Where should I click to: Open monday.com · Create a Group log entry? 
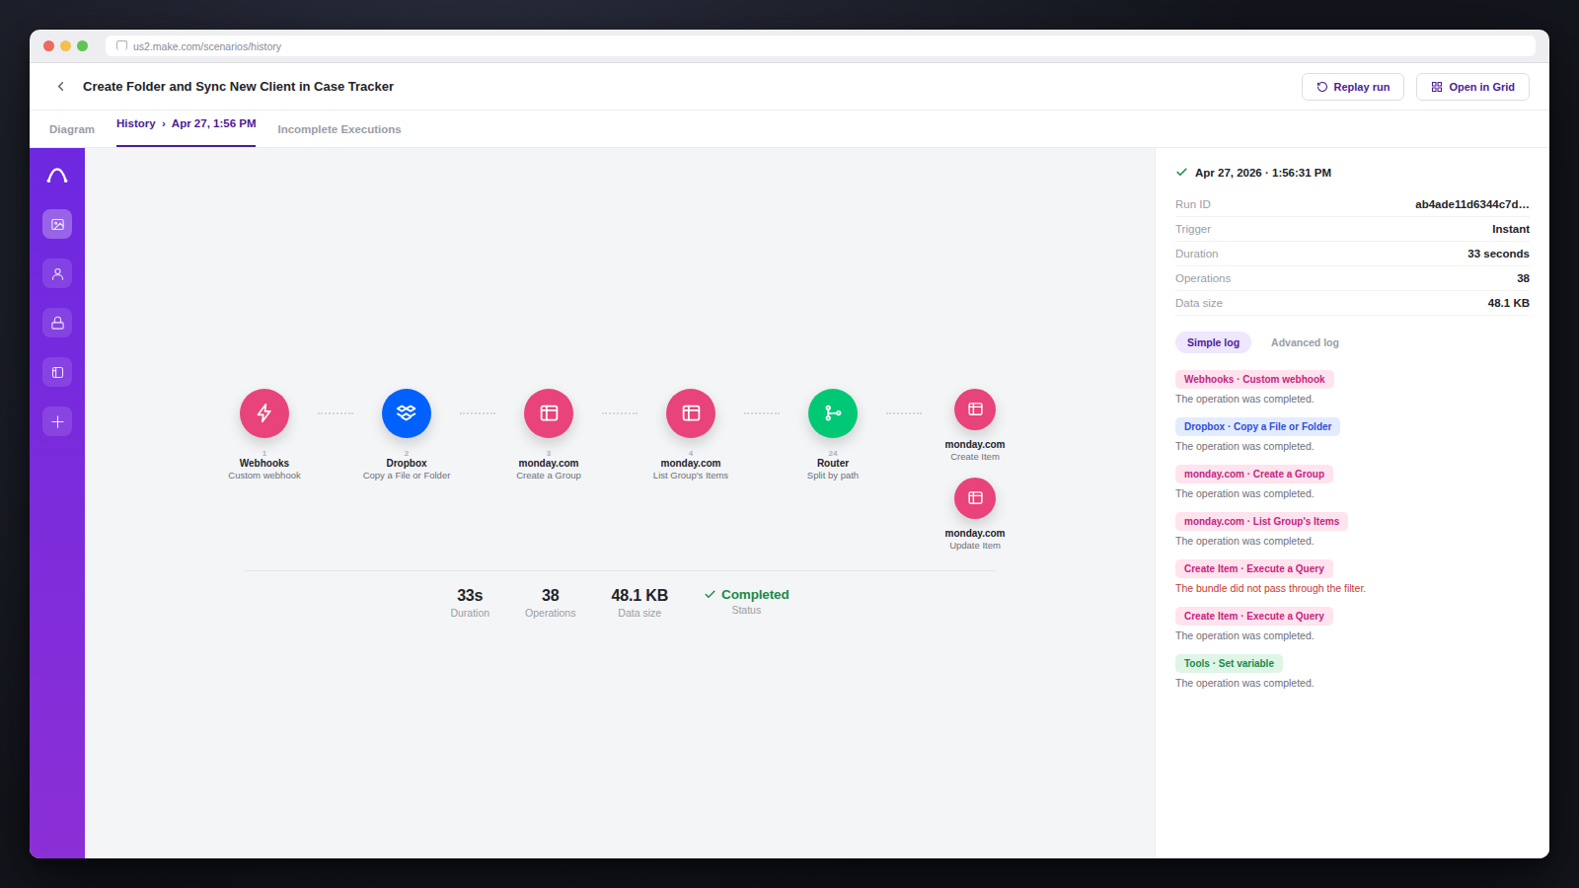(x=1254, y=474)
